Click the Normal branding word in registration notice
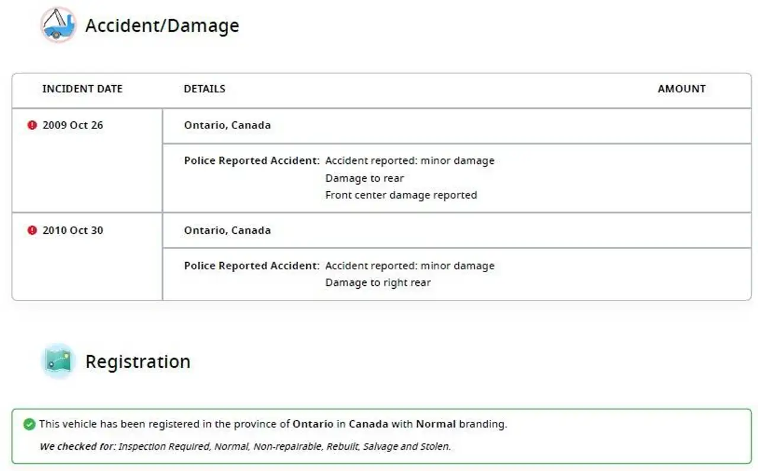 (x=436, y=424)
